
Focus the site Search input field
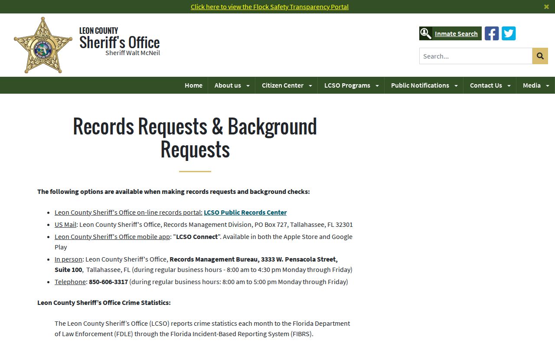476,56
